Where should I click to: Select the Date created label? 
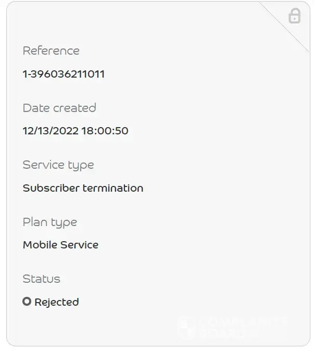pyautogui.click(x=59, y=108)
